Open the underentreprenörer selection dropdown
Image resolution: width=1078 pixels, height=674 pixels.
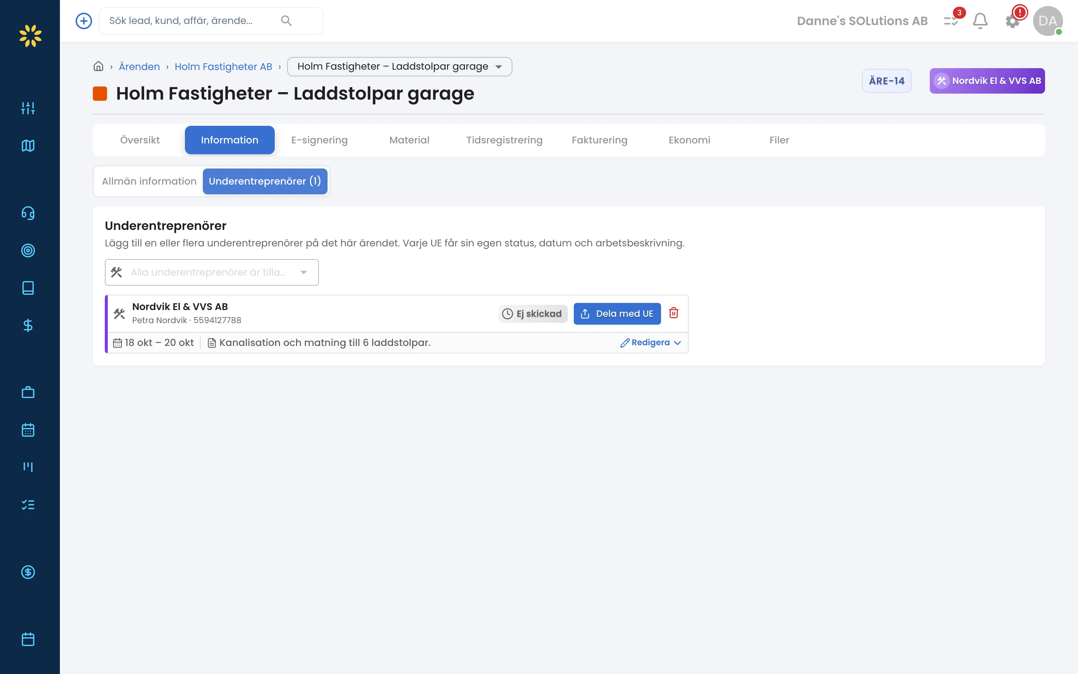(x=211, y=272)
